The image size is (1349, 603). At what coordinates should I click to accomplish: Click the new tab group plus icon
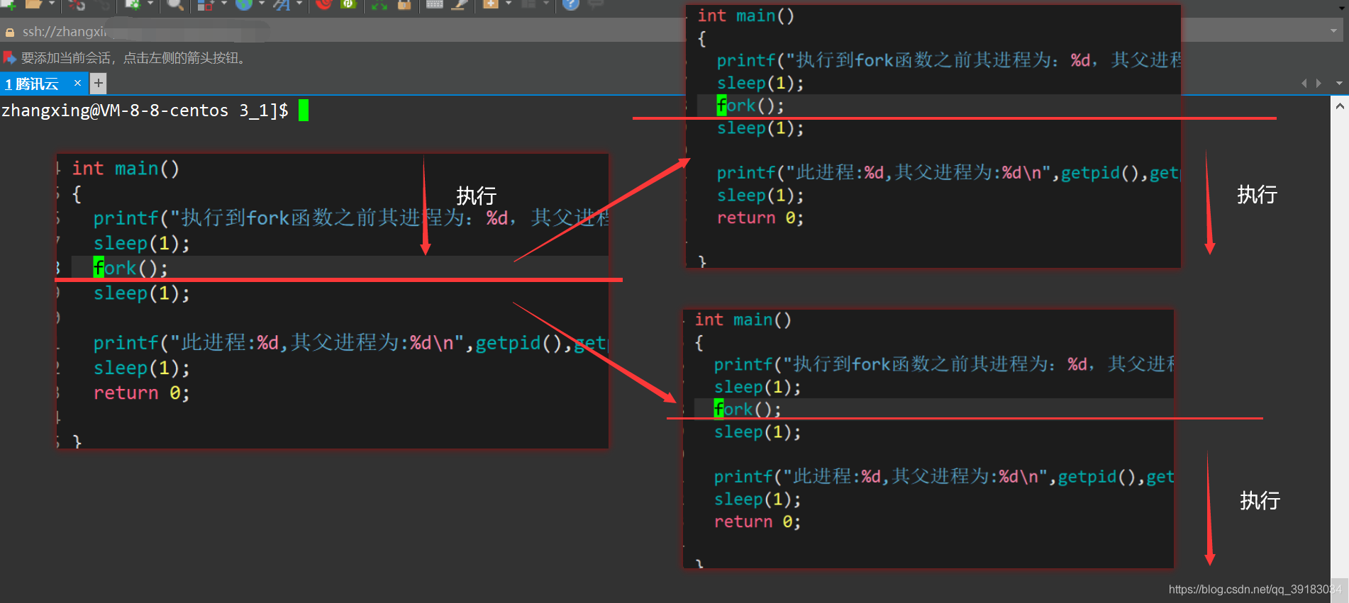[x=490, y=4]
